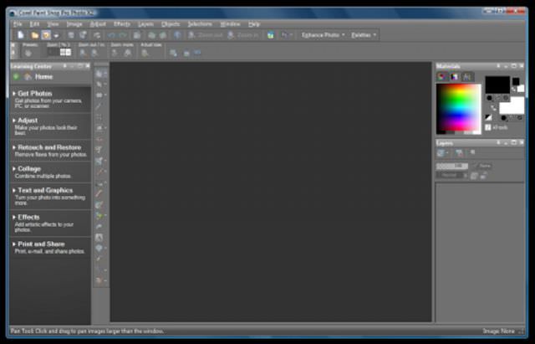Open the Selections menu

(200, 24)
